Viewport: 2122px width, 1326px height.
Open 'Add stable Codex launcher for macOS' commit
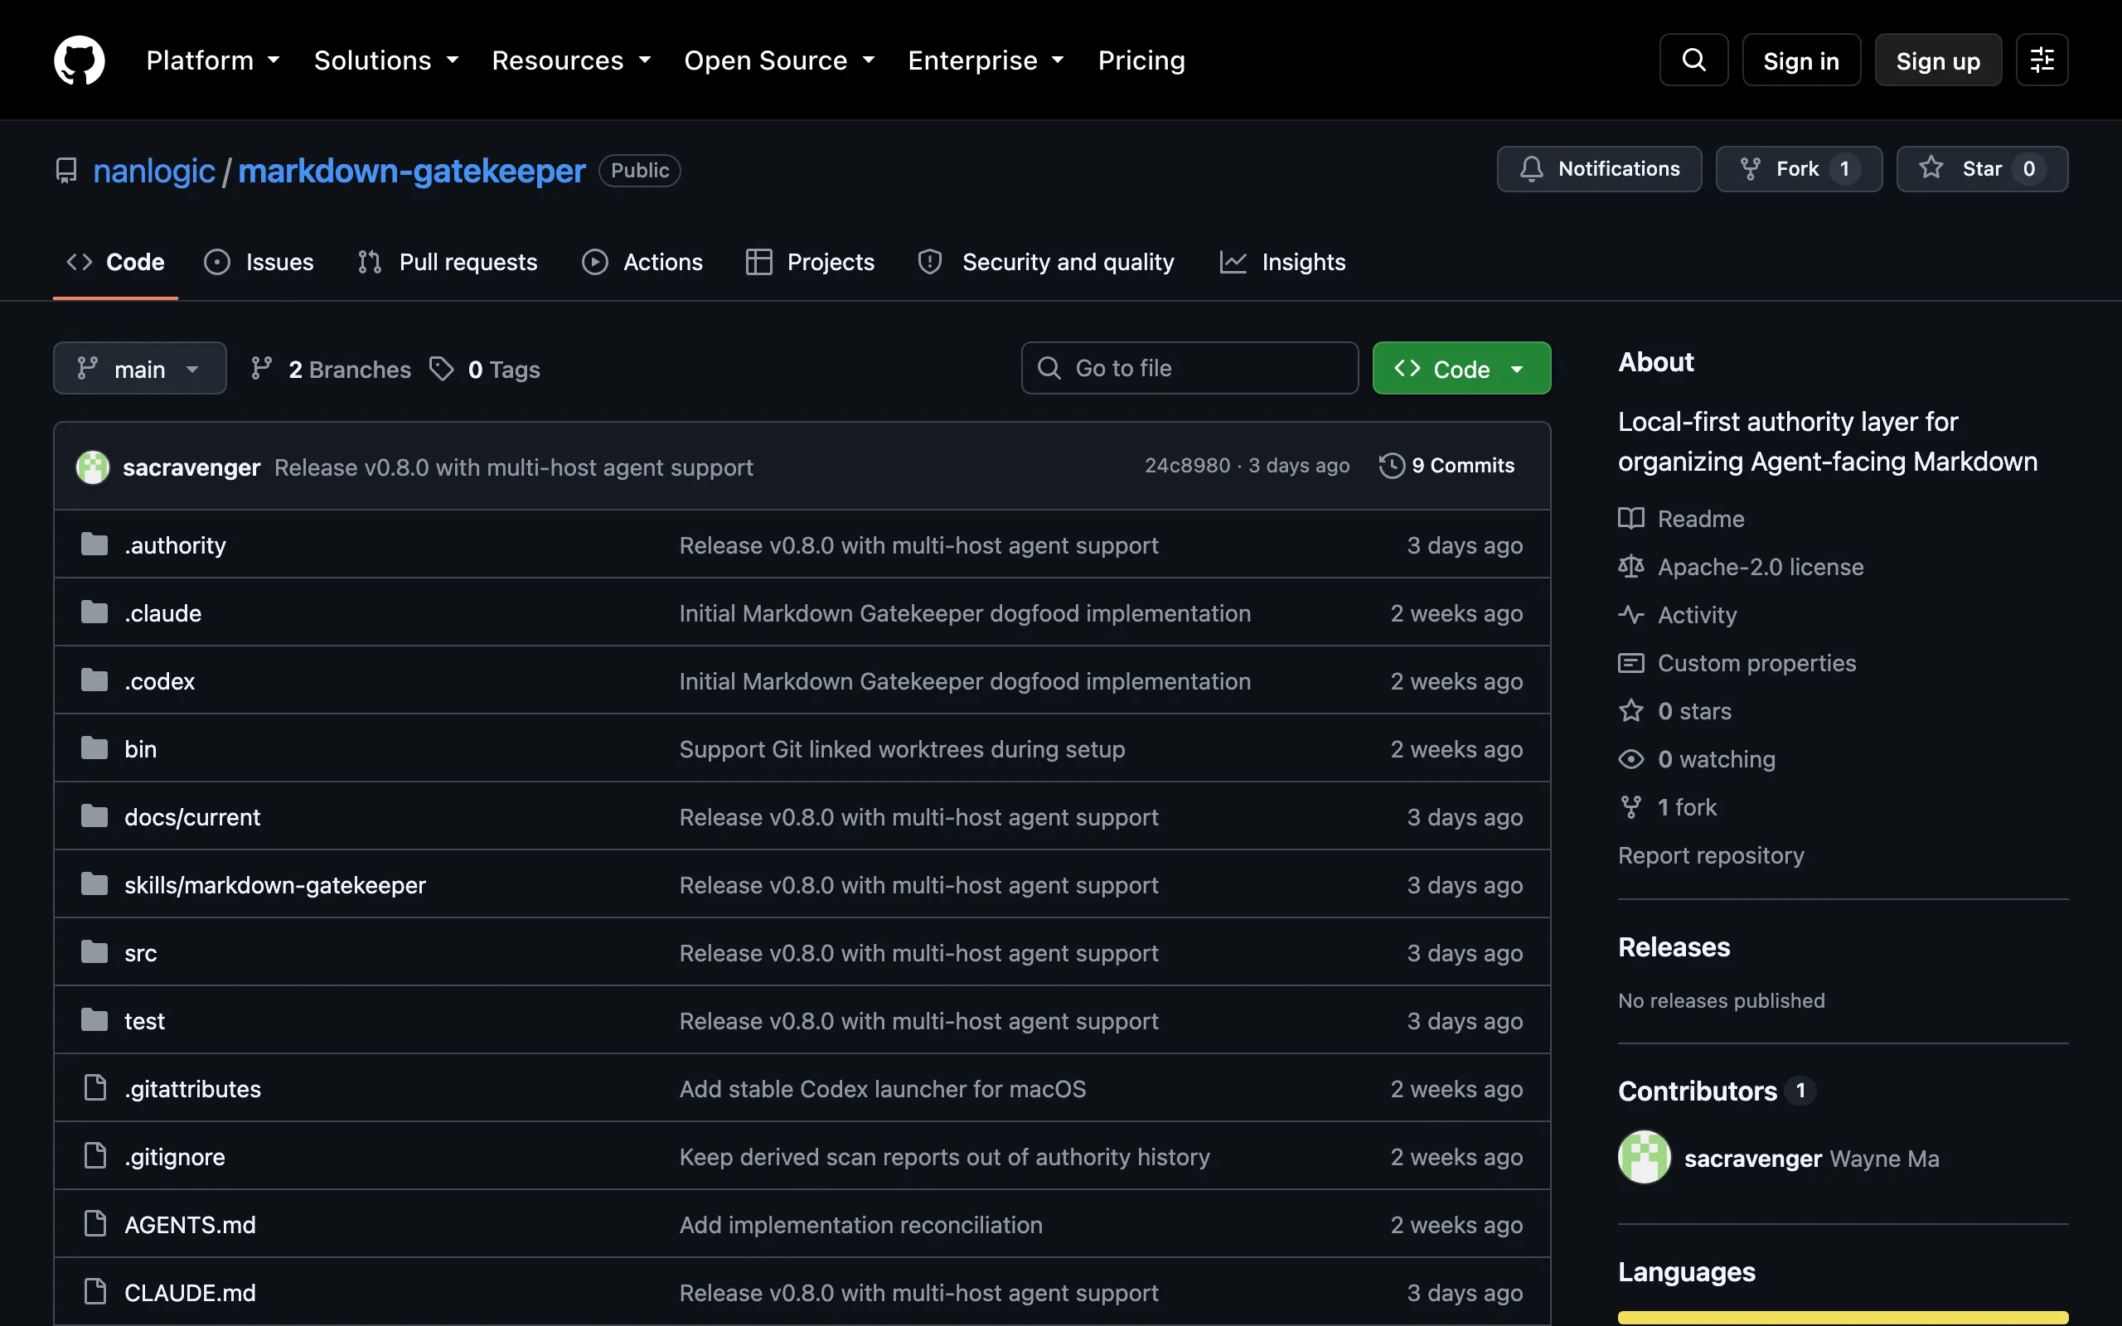(x=882, y=1088)
